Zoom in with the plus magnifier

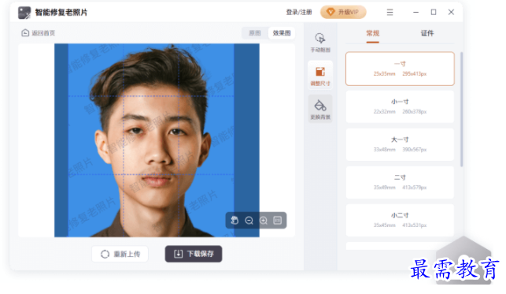click(264, 221)
